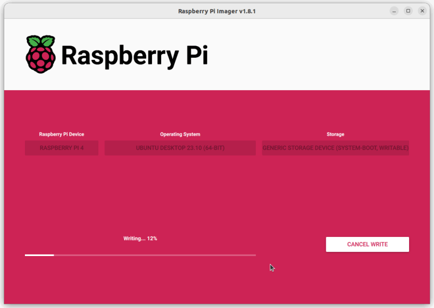Click the "Writing... 12%" status text
Screen dimensions: 434x308
coord(140,239)
